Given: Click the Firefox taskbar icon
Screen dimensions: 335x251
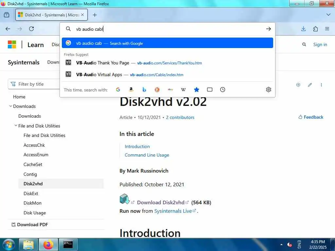Looking at the screenshot, I should [48, 244].
